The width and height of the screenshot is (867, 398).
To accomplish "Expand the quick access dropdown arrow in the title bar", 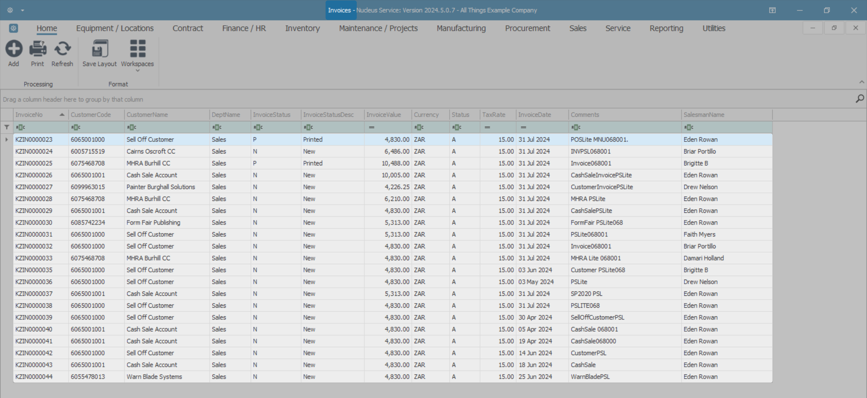I will 23,10.
